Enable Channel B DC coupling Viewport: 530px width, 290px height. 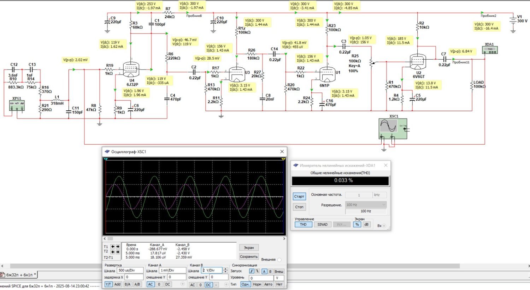[208, 285]
